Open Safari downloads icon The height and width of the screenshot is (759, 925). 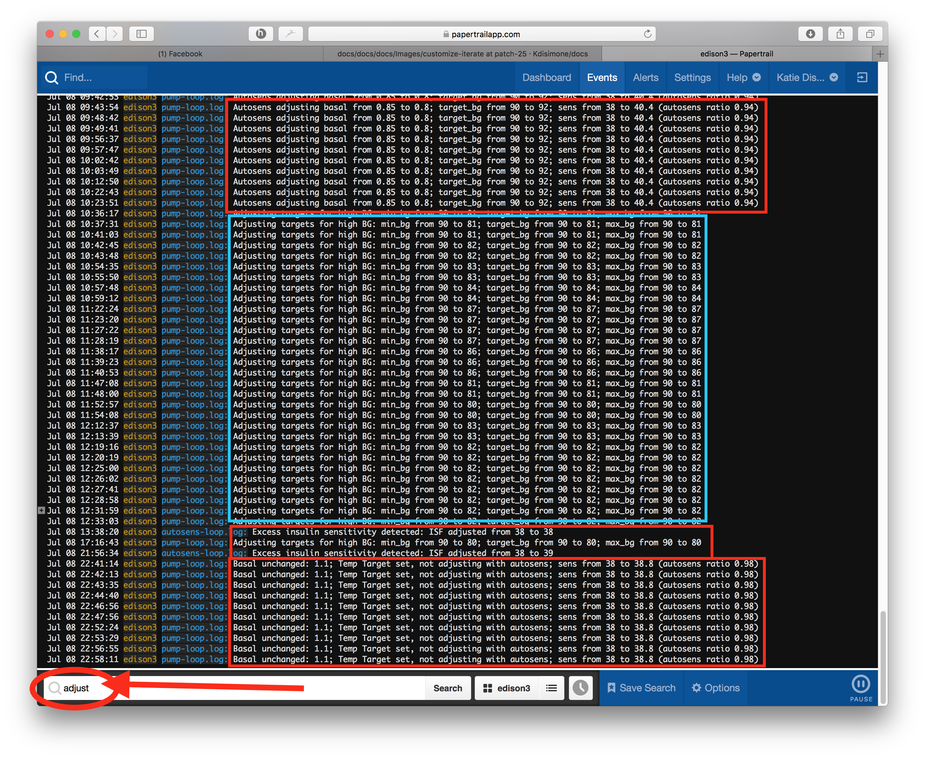click(x=810, y=34)
